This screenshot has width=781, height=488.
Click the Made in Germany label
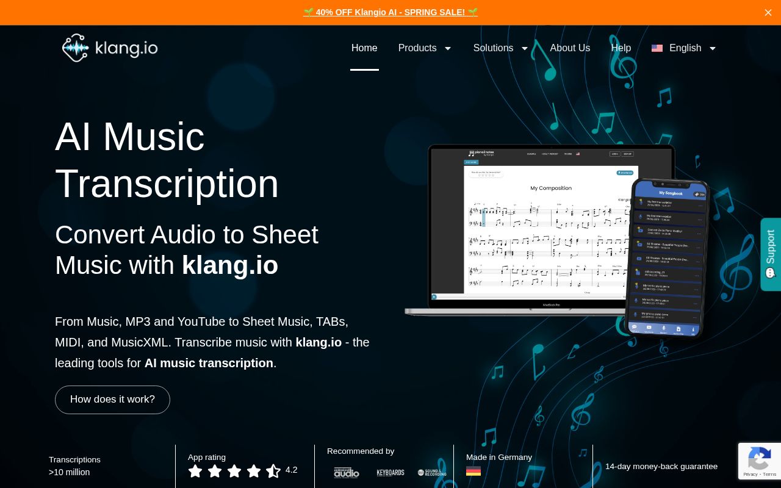(x=499, y=457)
